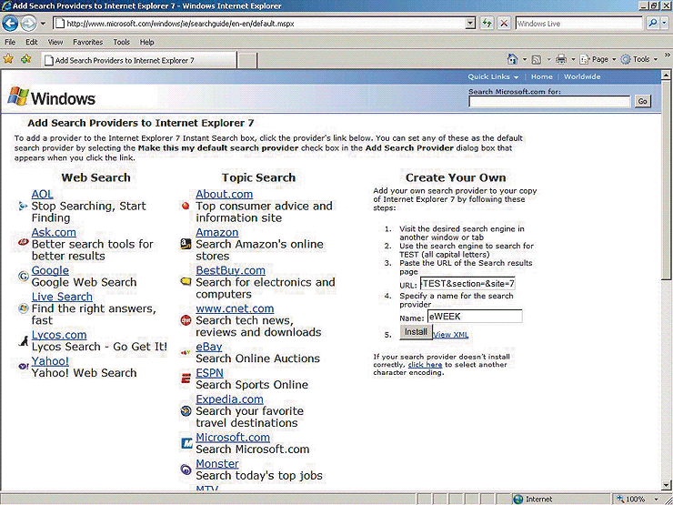Open the search provider options dropdown
Screen dimensions: 673x505
click(x=665, y=23)
